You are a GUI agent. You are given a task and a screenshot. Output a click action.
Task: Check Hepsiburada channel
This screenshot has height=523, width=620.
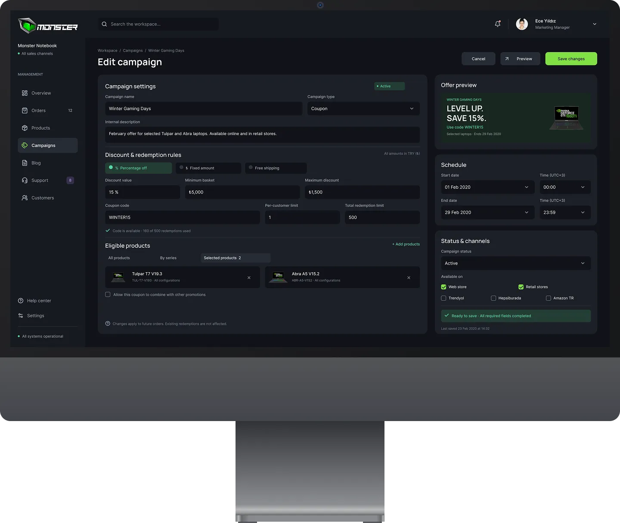point(493,298)
